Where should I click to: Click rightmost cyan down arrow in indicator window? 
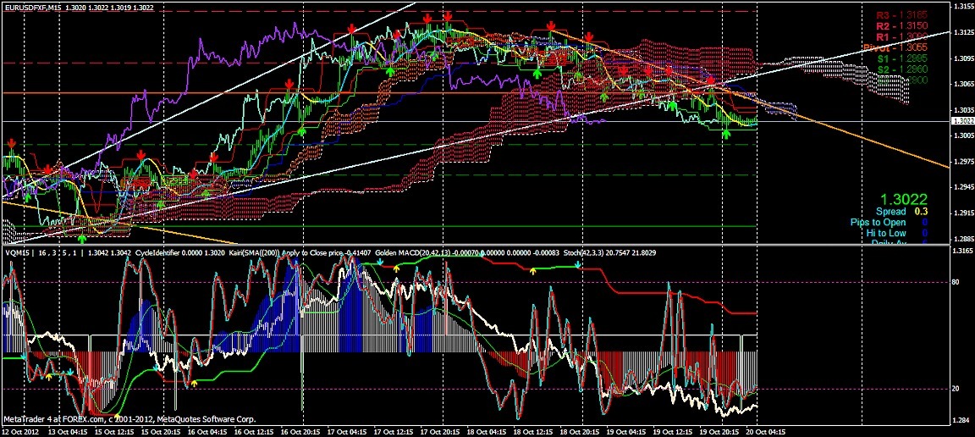(x=577, y=265)
